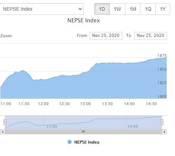Click the 1875 y-axis label
The image size is (175, 156).
coord(162,55)
